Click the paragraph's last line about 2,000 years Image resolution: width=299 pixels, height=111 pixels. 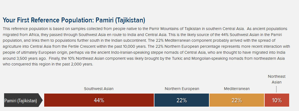48,64
